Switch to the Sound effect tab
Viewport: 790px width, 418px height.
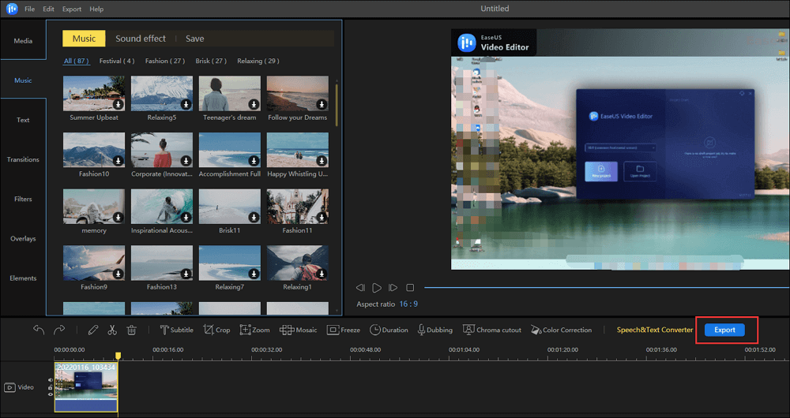point(141,39)
